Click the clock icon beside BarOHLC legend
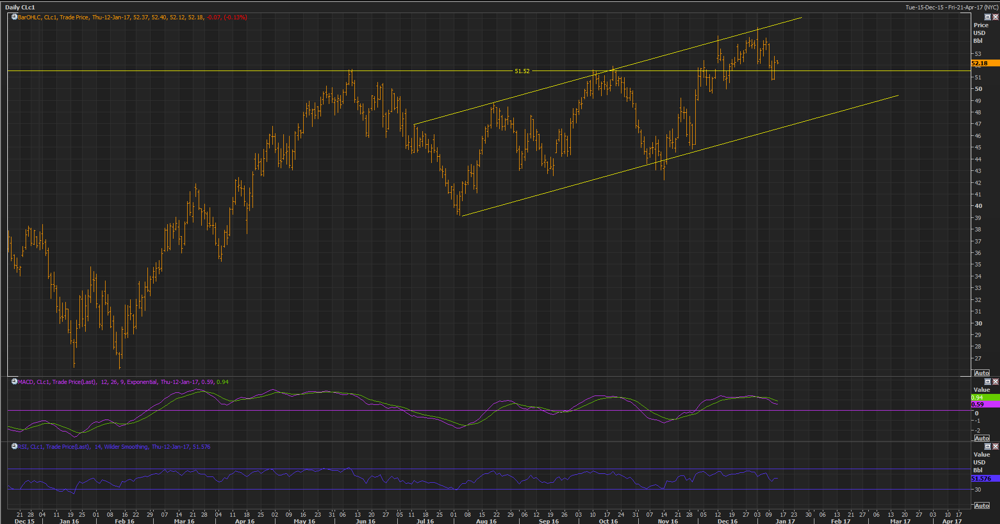1000x524 pixels. 15,17
